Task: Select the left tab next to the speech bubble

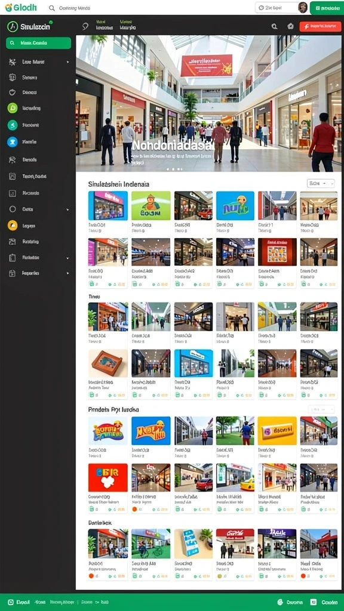Action: [104, 25]
